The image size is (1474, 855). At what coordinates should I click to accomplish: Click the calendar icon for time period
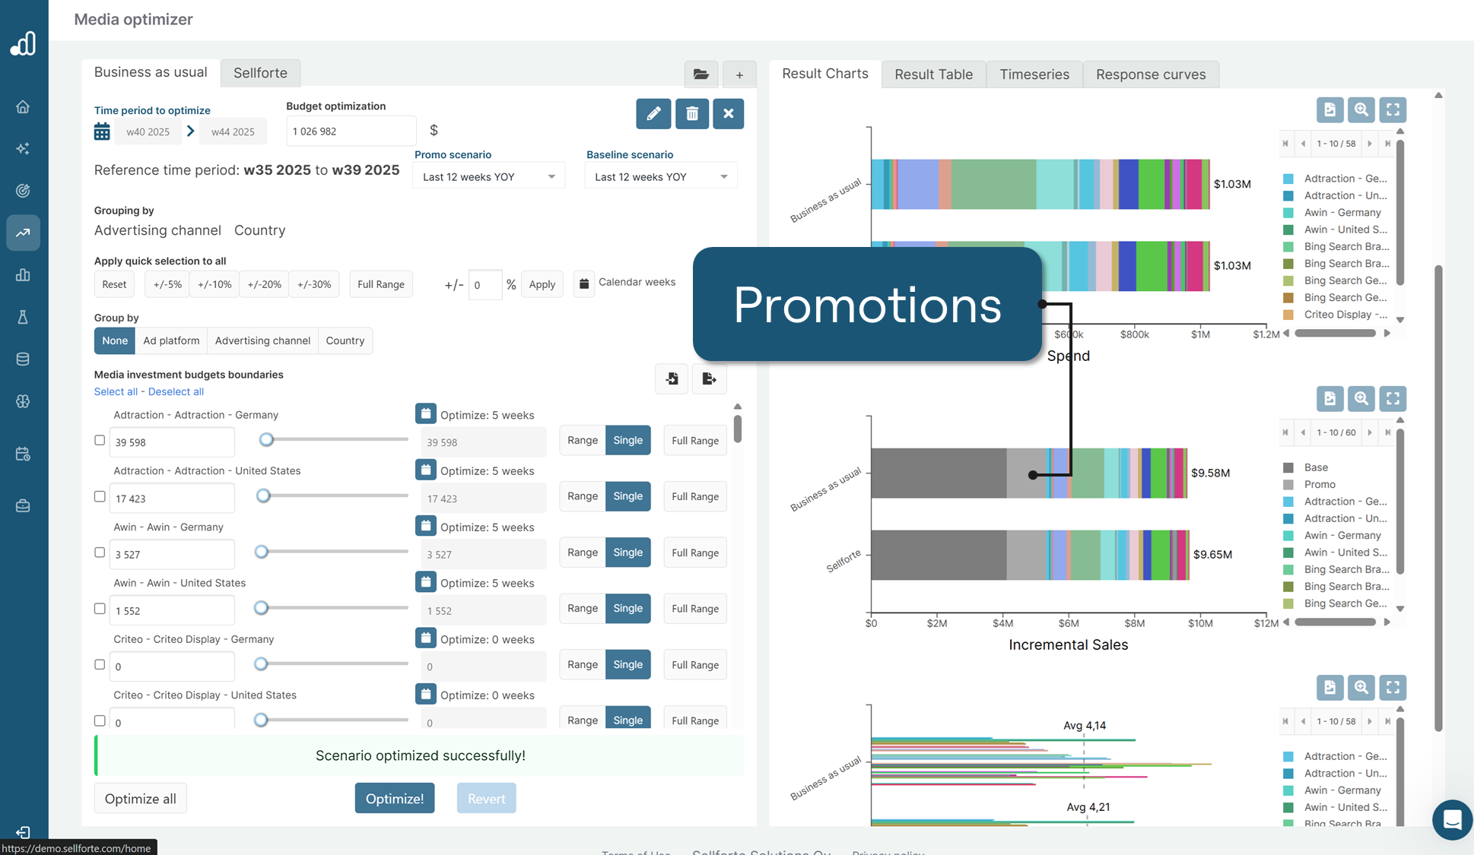(102, 131)
